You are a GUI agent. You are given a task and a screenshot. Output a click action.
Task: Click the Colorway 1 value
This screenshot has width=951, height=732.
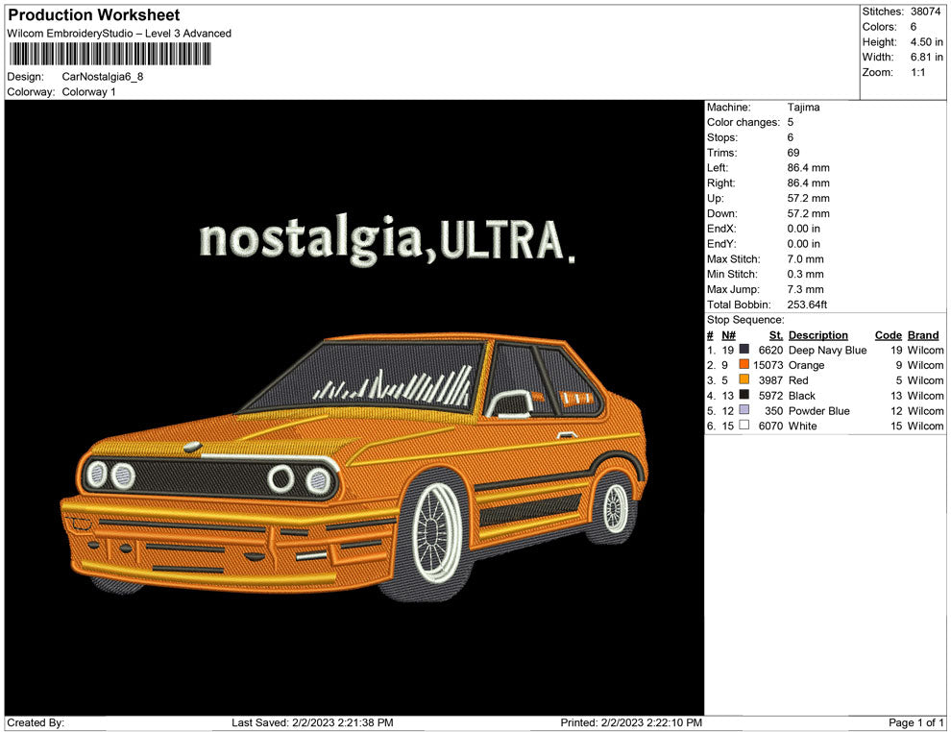[x=88, y=92]
